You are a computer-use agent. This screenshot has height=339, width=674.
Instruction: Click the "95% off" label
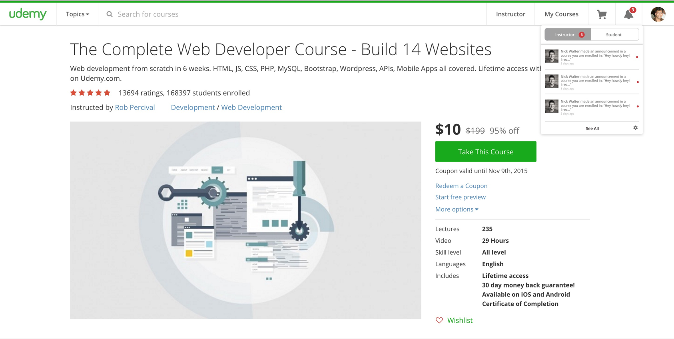point(505,131)
